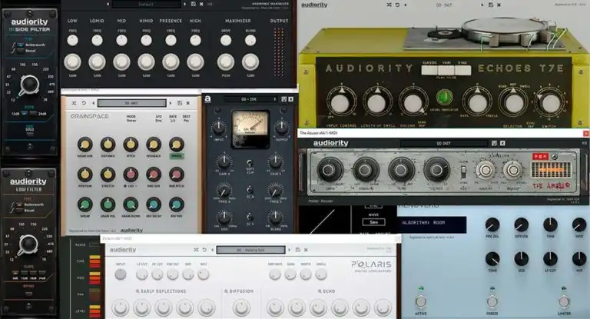This screenshot has width=590, height=319.
Task: Click randomize icon in Polaris header
Action: [x=196, y=250]
